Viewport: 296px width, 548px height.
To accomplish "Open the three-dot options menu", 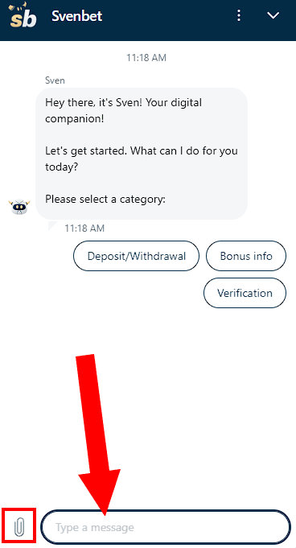I will [239, 15].
